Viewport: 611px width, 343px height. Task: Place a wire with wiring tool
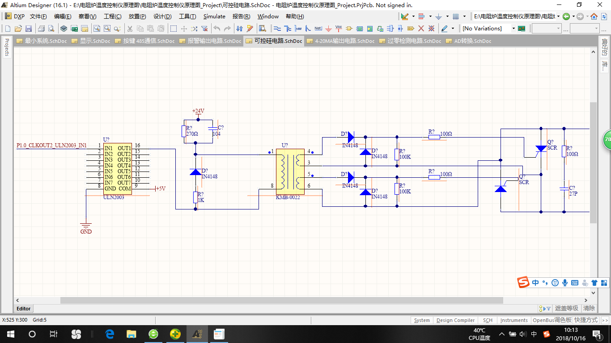pyautogui.click(x=277, y=29)
